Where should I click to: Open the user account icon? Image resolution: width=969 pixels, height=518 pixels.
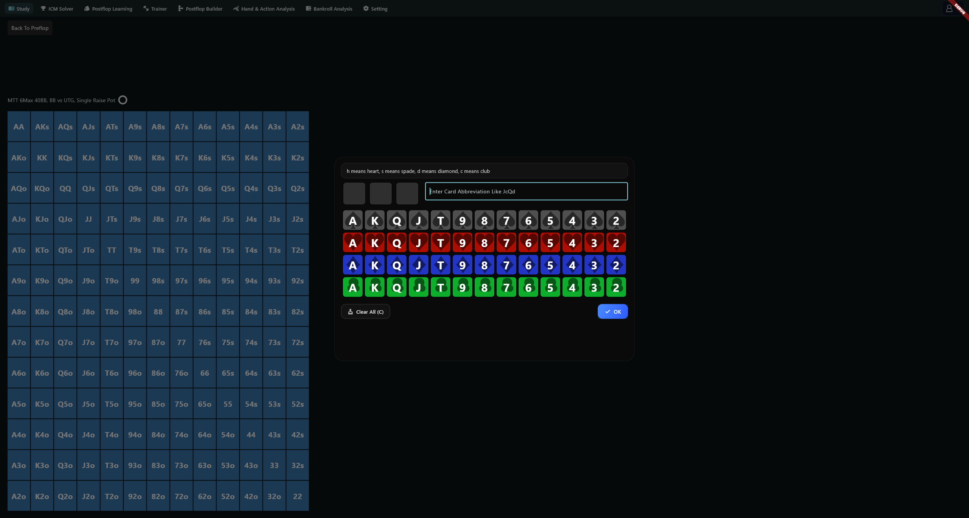[x=949, y=8]
